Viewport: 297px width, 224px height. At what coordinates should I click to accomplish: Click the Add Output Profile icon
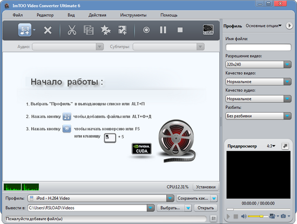pos(123,30)
